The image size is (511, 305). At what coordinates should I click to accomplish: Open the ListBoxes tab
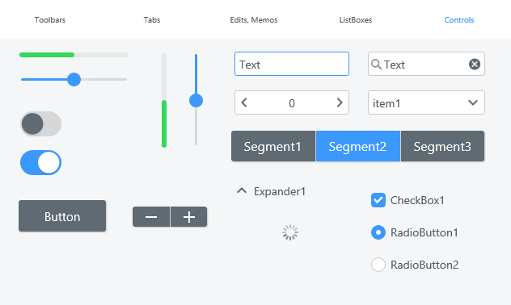356,20
